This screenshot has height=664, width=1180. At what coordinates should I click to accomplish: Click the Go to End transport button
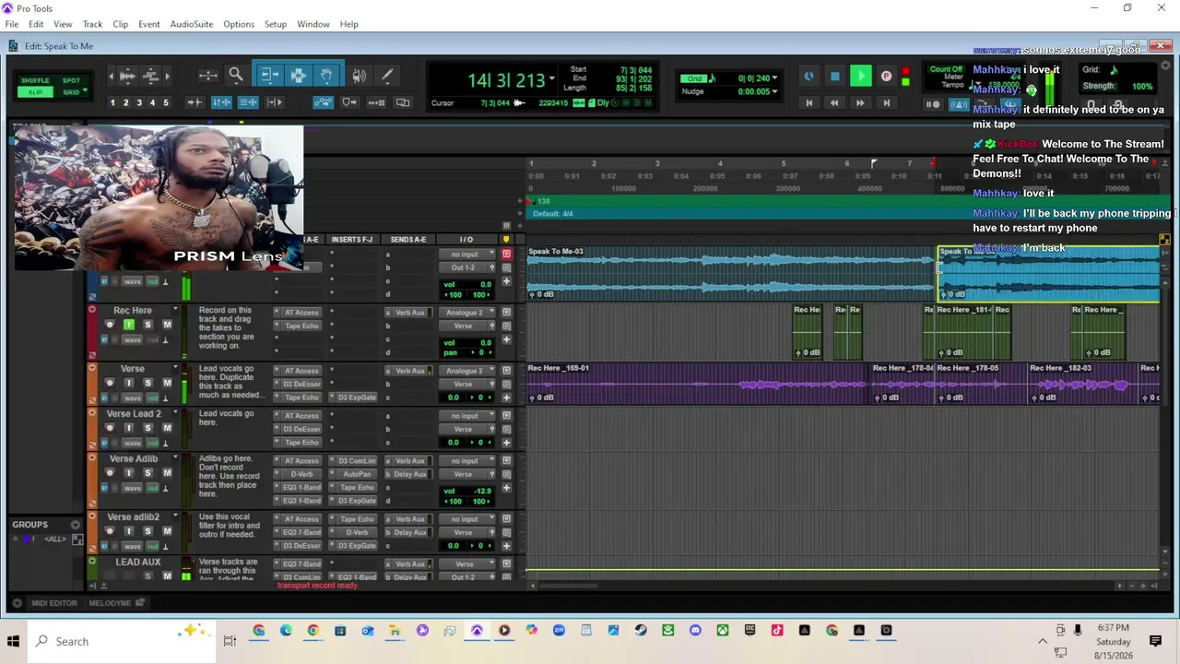[886, 103]
